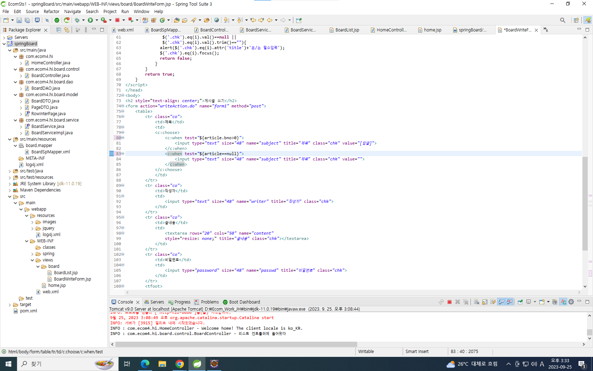Click the Pin Console icon

click(x=520, y=302)
